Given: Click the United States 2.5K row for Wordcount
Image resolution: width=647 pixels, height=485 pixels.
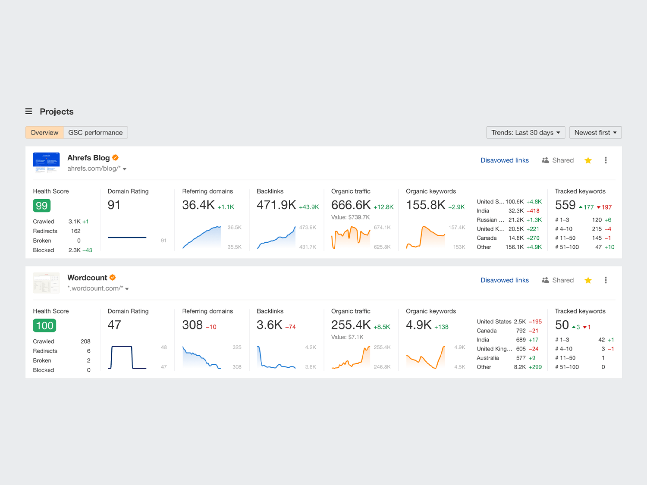Looking at the screenshot, I should (x=509, y=322).
